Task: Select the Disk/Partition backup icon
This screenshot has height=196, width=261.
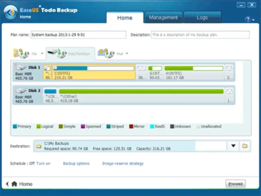Action: 57,54
